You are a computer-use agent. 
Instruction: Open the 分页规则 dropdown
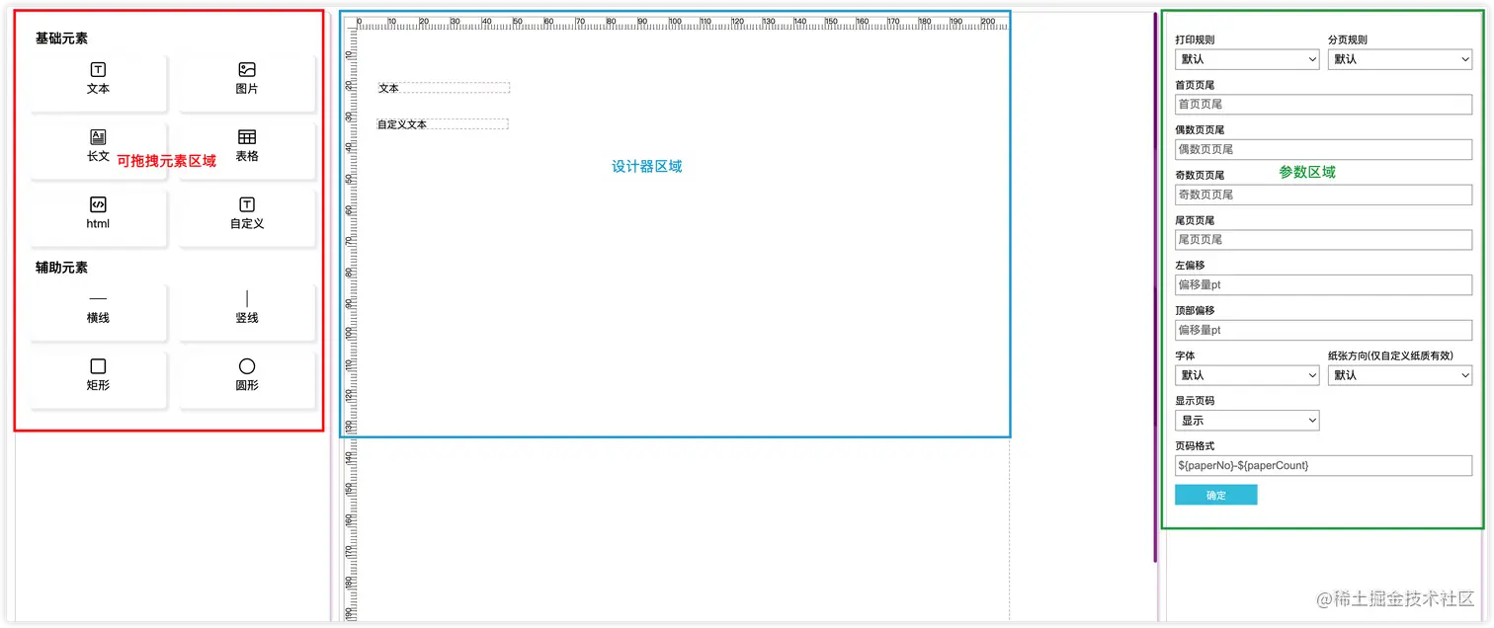tap(1399, 59)
